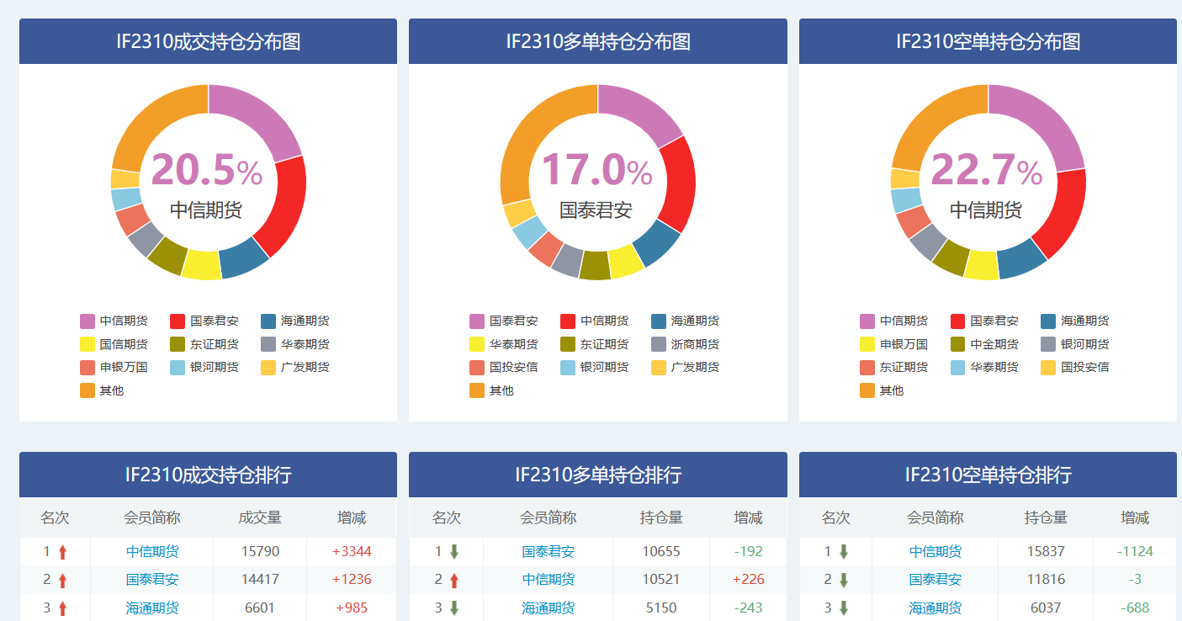Click the +226 change value
Image resolution: width=1182 pixels, height=621 pixels.
(748, 580)
